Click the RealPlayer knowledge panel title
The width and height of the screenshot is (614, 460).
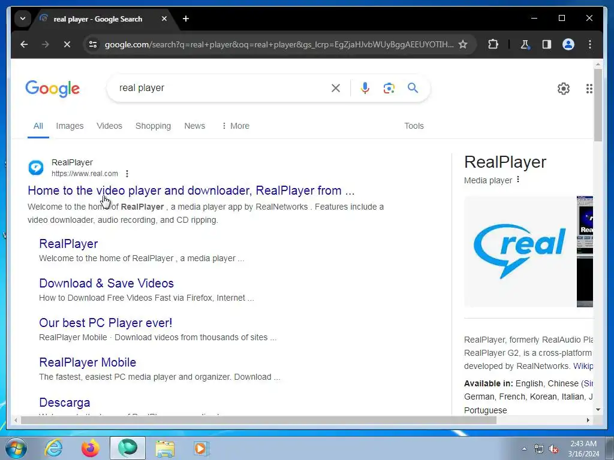click(x=505, y=162)
